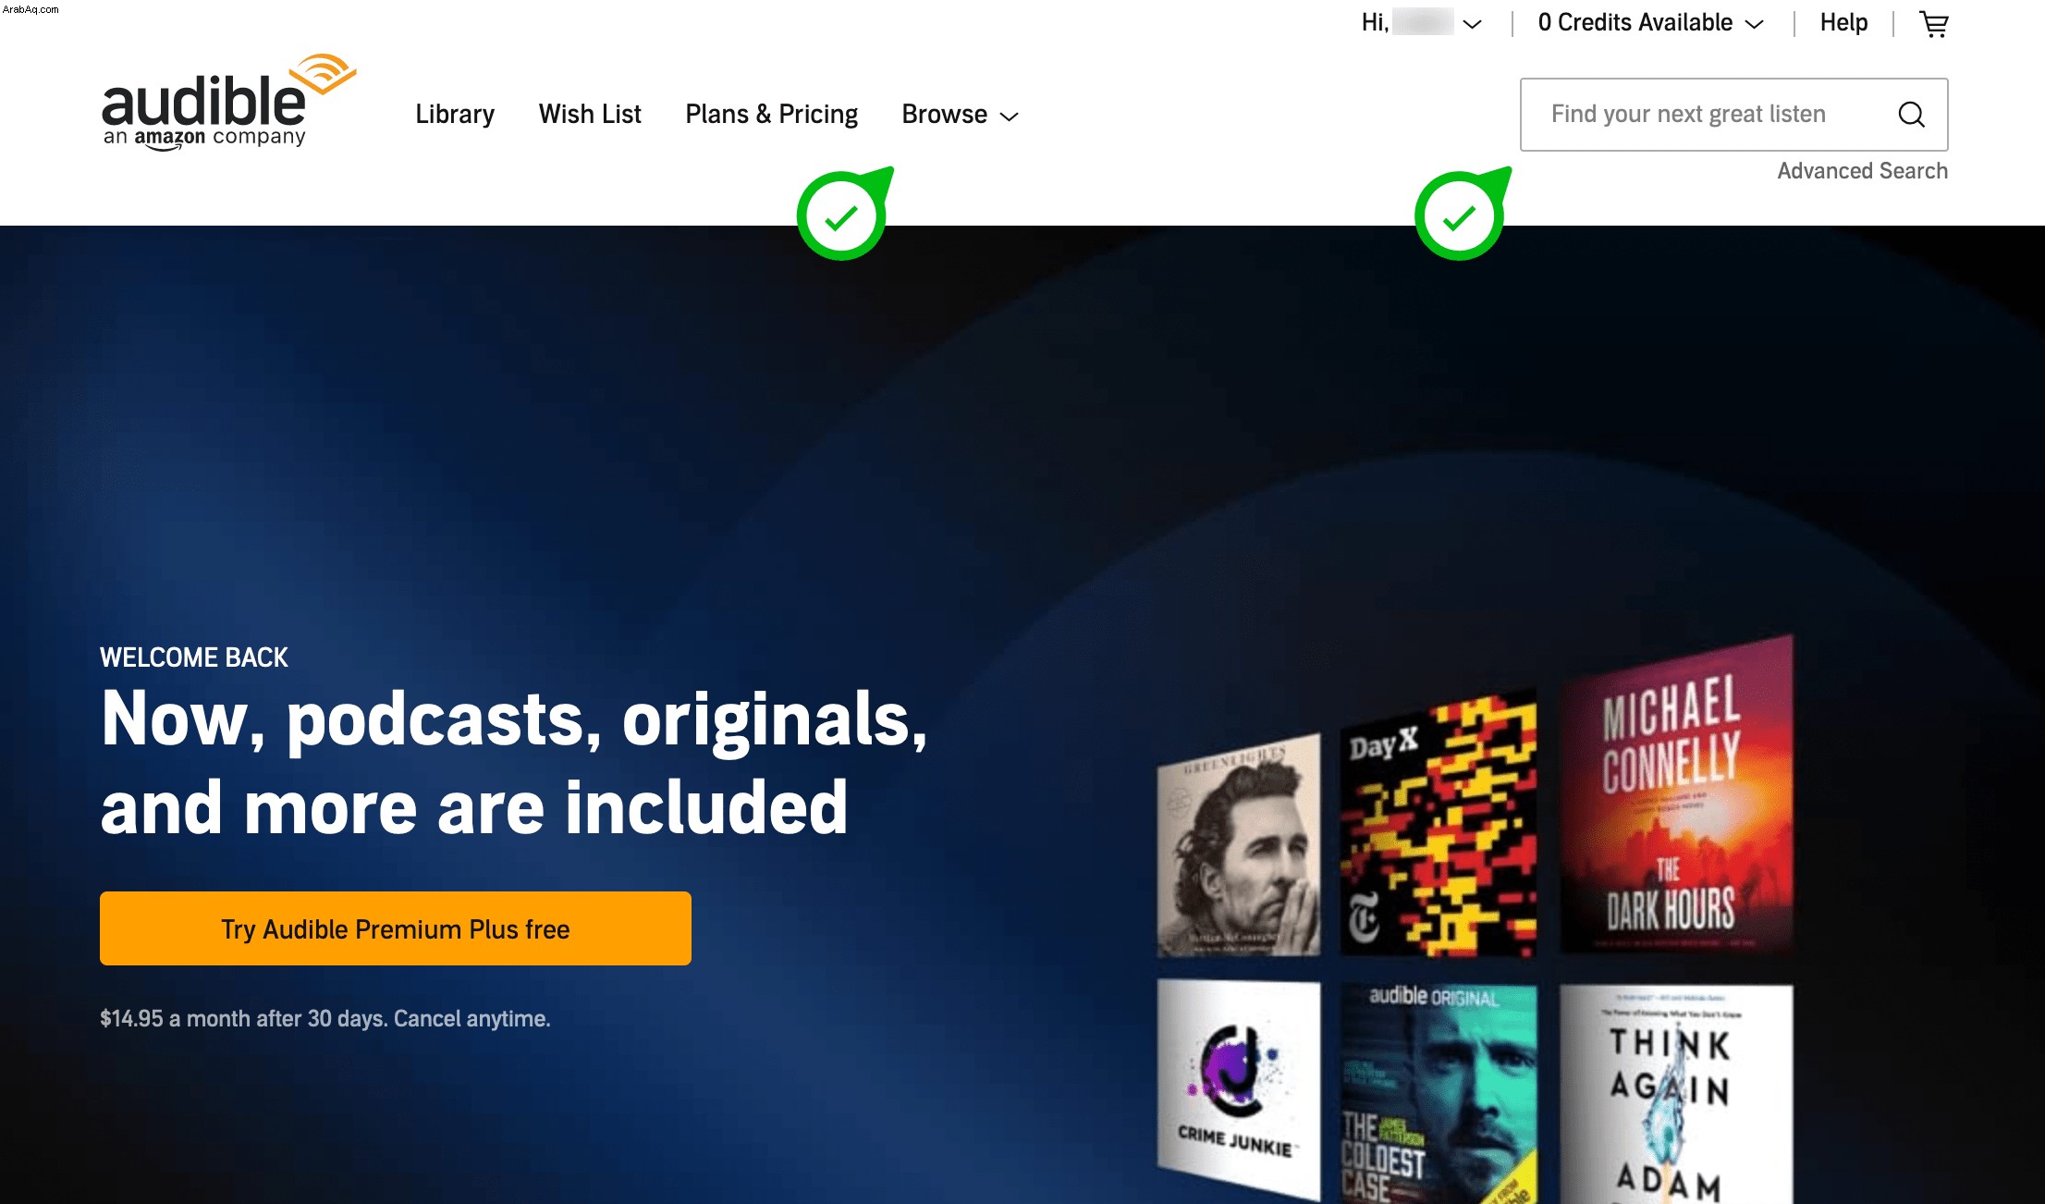
Task: Focus the Find your next great listen field
Action: [1734, 115]
